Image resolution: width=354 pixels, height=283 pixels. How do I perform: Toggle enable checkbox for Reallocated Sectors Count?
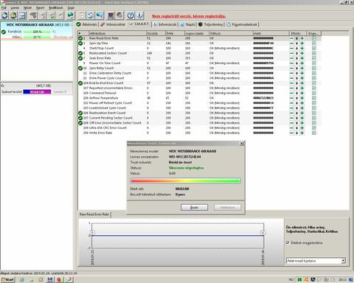pos(314,53)
